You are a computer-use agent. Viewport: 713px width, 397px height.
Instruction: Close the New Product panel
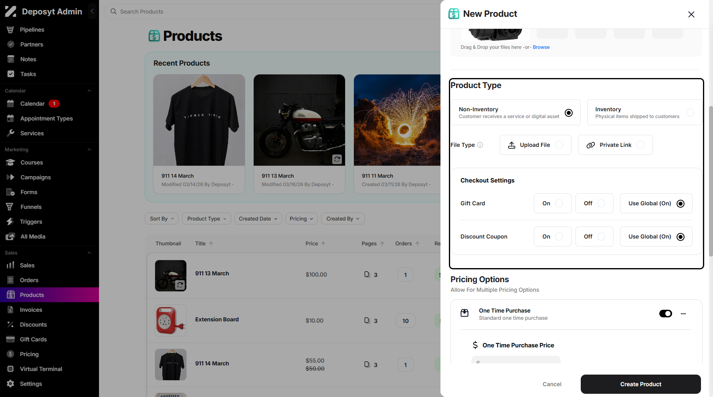click(691, 14)
